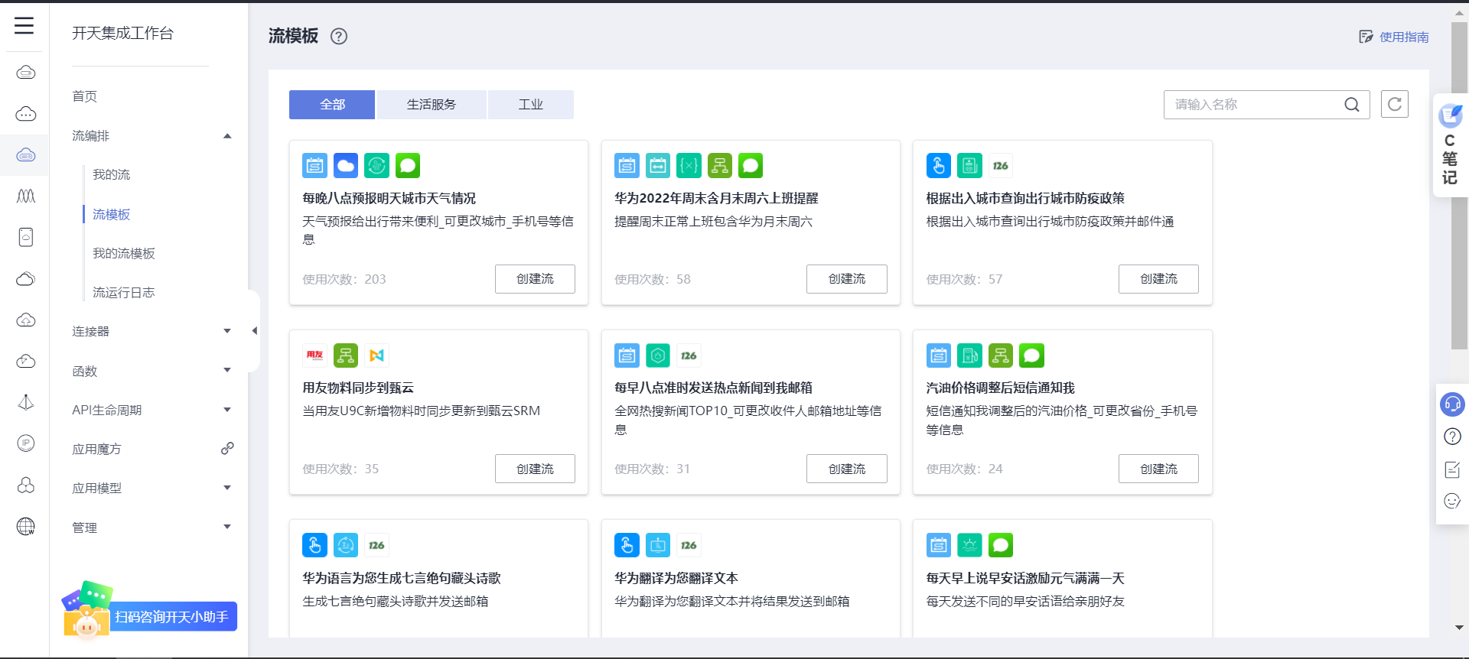
Task: Open the C笔记 floating note widget
Action: (1450, 146)
